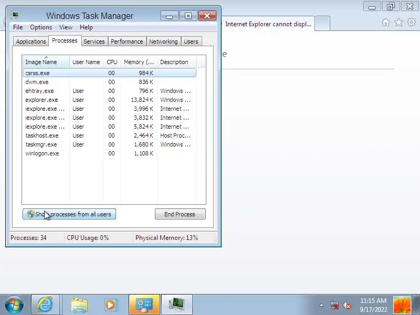Click the Task Manager taskbar icon
This screenshot has height=315, width=420.
[x=177, y=304]
